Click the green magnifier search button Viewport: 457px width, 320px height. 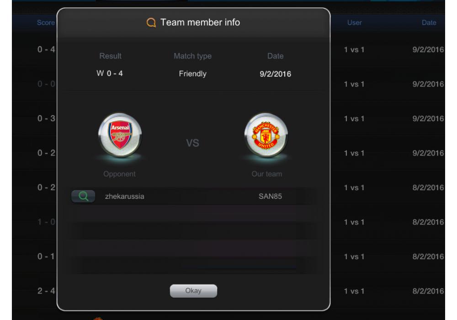click(x=83, y=196)
